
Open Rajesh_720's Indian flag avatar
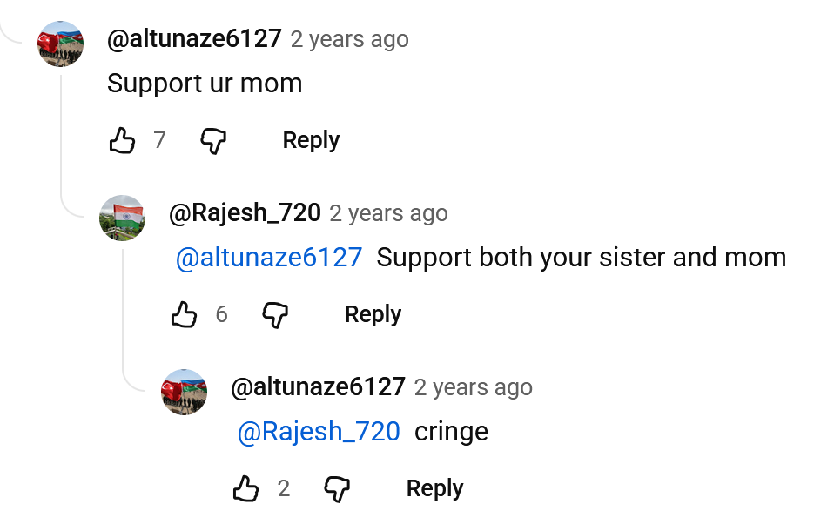point(122,218)
